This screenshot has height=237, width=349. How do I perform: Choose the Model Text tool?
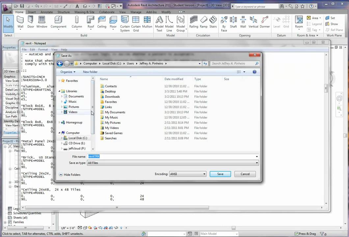159,20
